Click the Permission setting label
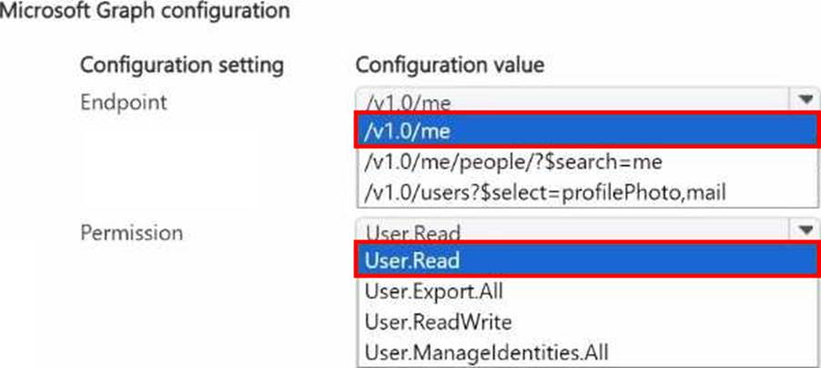The width and height of the screenshot is (821, 368). tap(131, 233)
